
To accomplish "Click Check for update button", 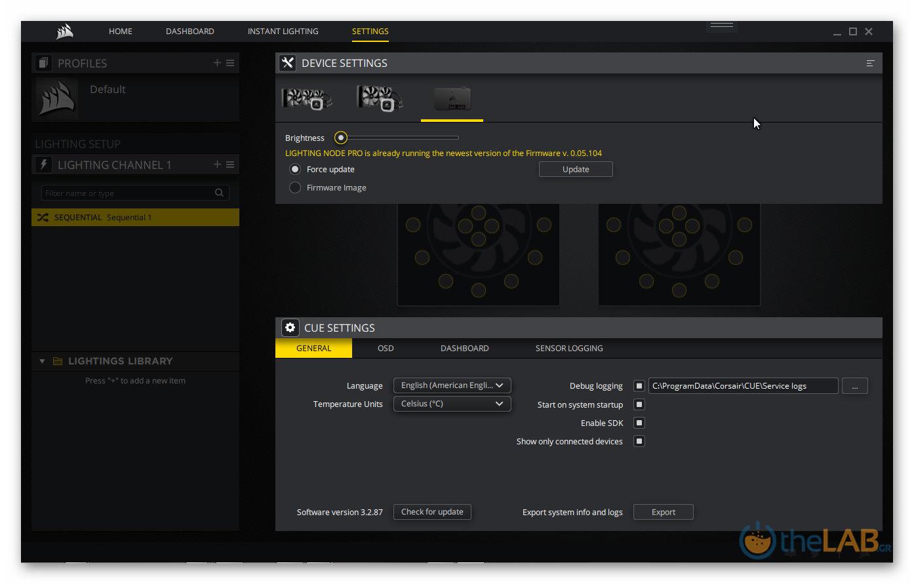I will pos(432,512).
